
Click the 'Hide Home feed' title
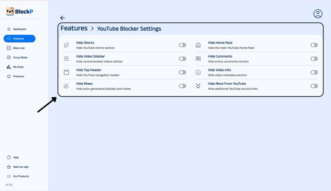coord(220,43)
